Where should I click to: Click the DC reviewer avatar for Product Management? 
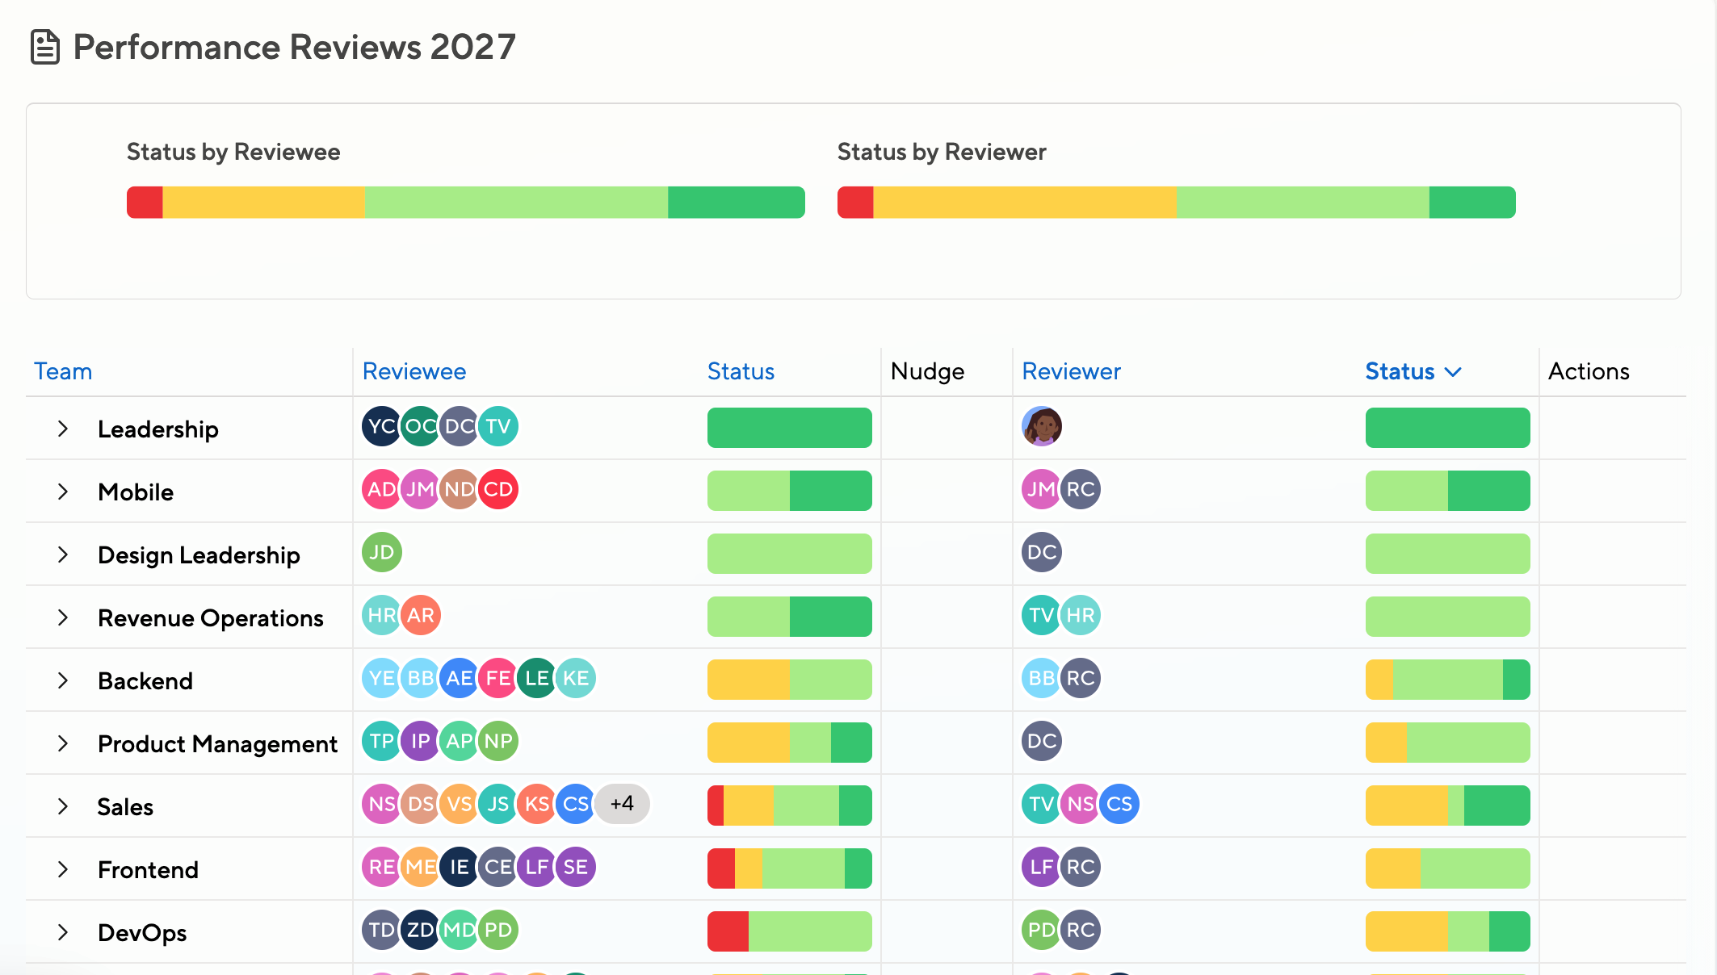(x=1042, y=741)
